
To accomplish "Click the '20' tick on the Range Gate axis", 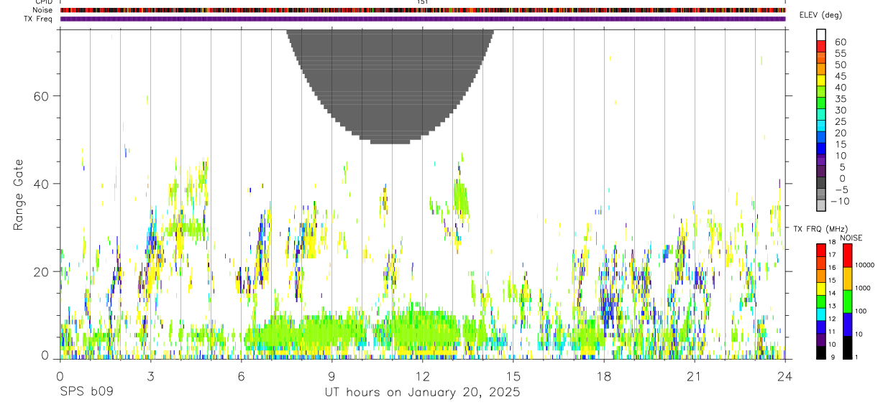I will click(x=42, y=272).
